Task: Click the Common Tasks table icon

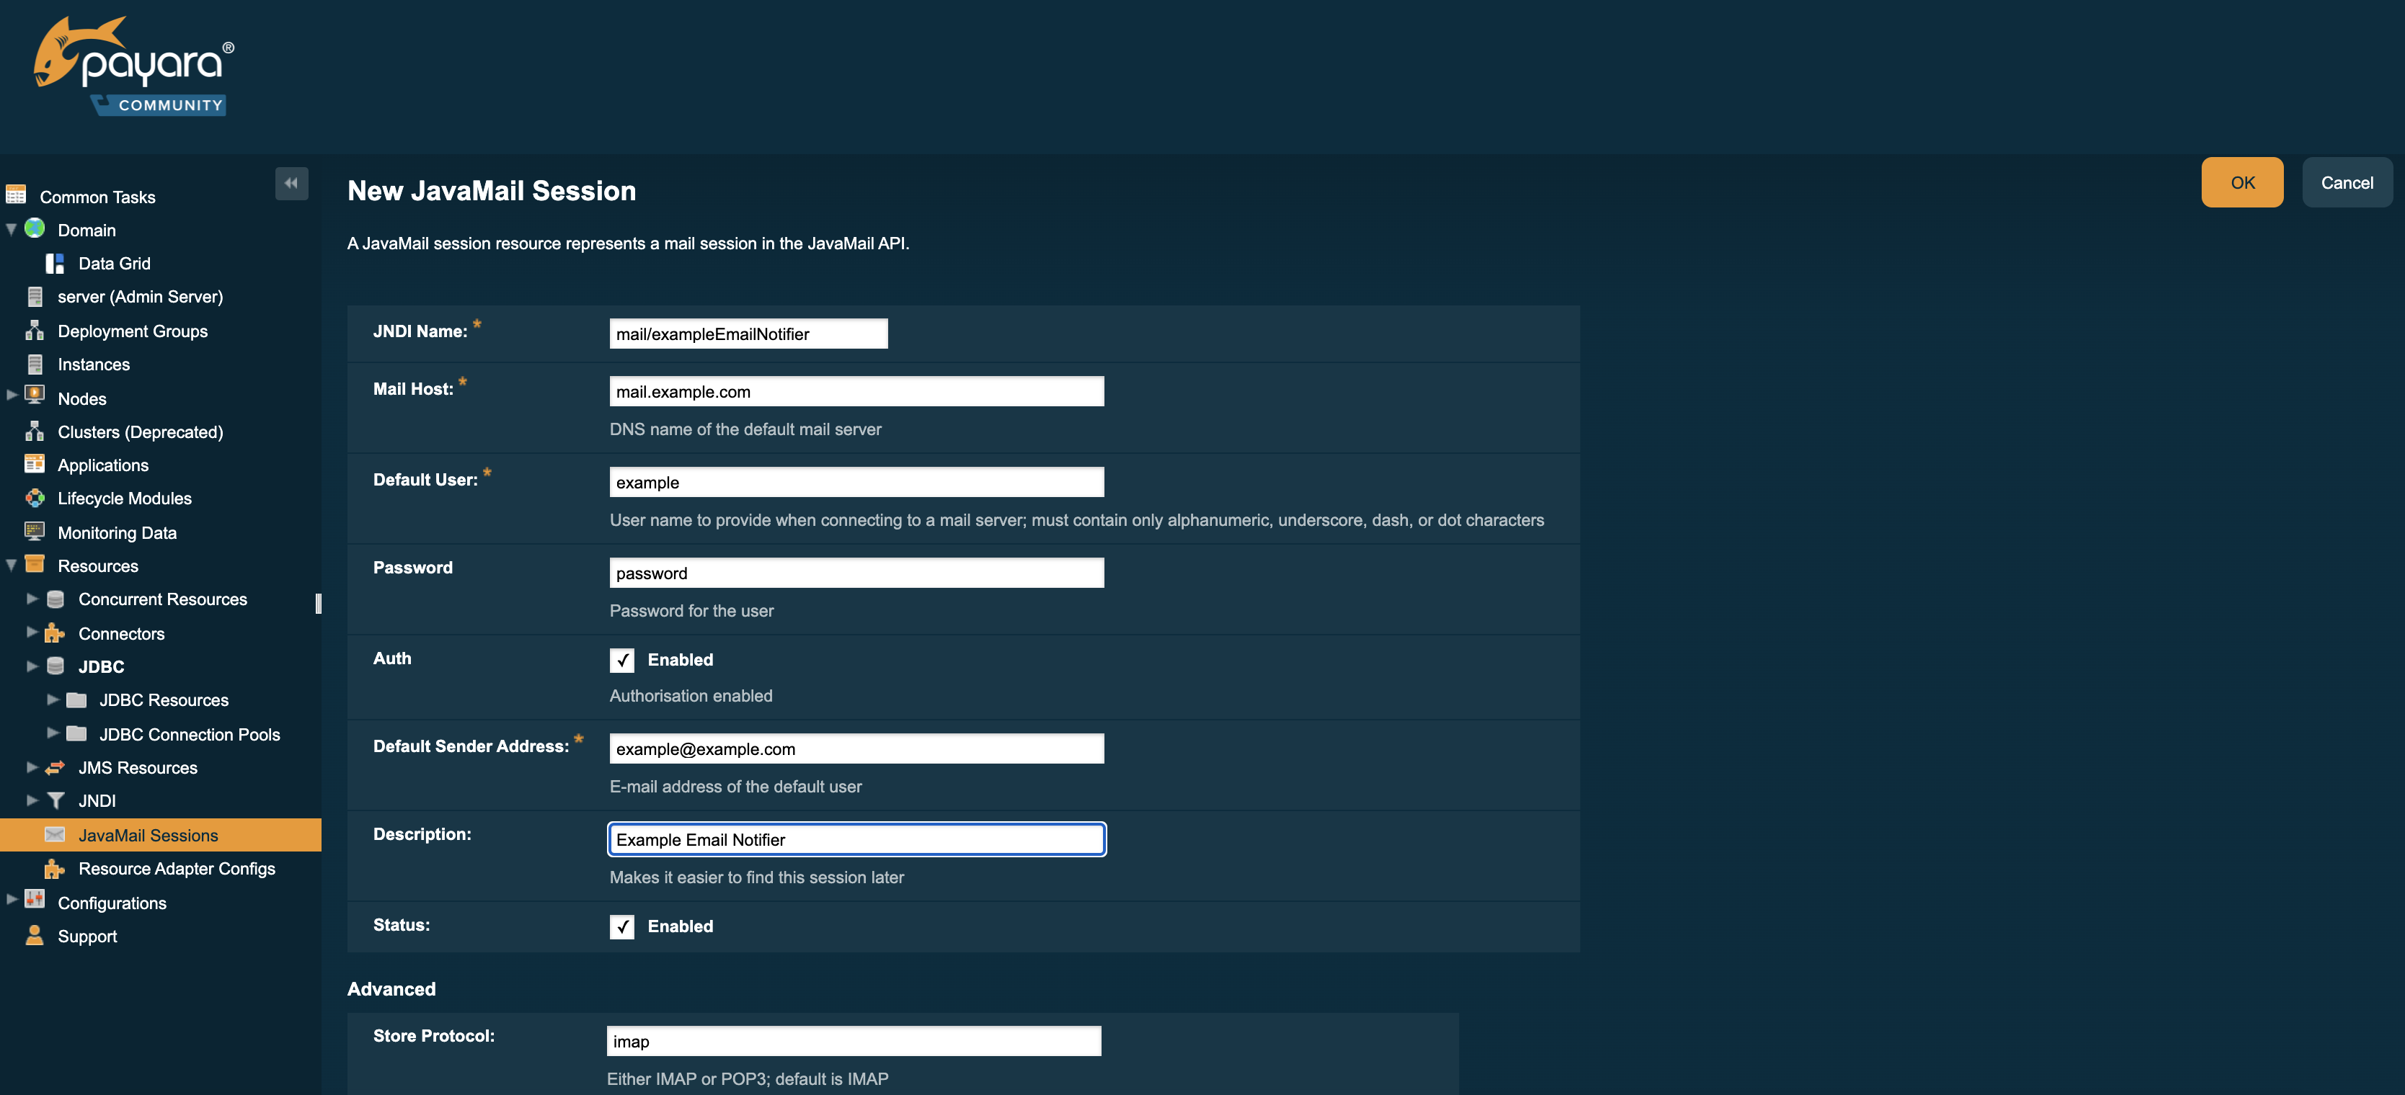Action: click(x=16, y=195)
